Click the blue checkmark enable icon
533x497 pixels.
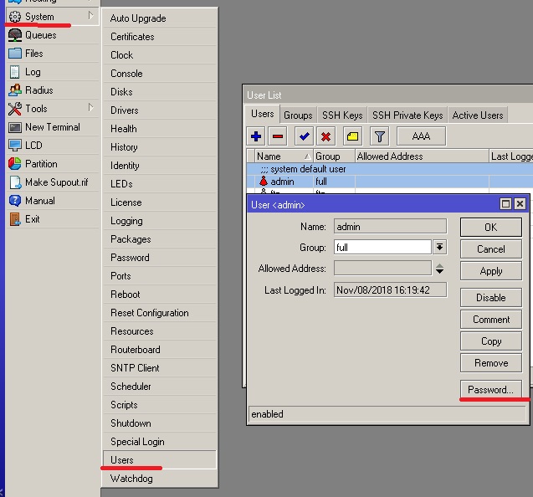coord(305,136)
